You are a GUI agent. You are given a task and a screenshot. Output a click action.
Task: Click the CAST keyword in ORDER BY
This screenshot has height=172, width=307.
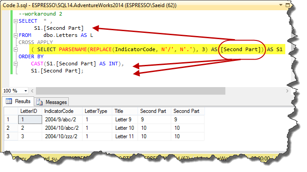37,64
